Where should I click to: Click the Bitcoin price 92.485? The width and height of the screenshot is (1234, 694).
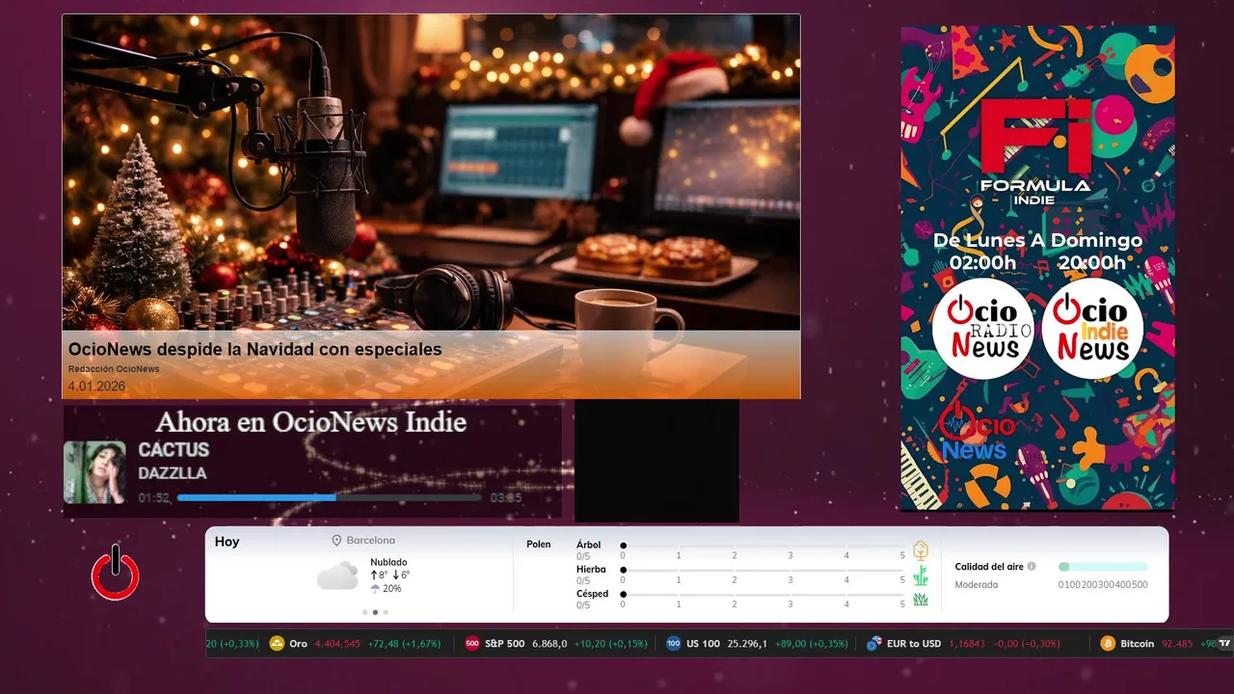[x=1177, y=643]
